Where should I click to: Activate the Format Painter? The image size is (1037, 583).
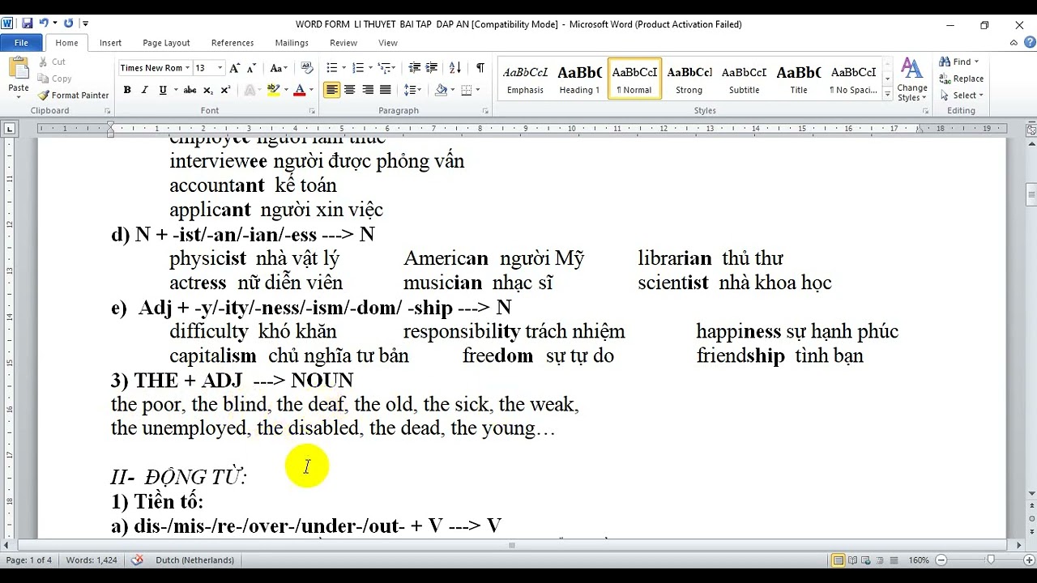(x=73, y=96)
